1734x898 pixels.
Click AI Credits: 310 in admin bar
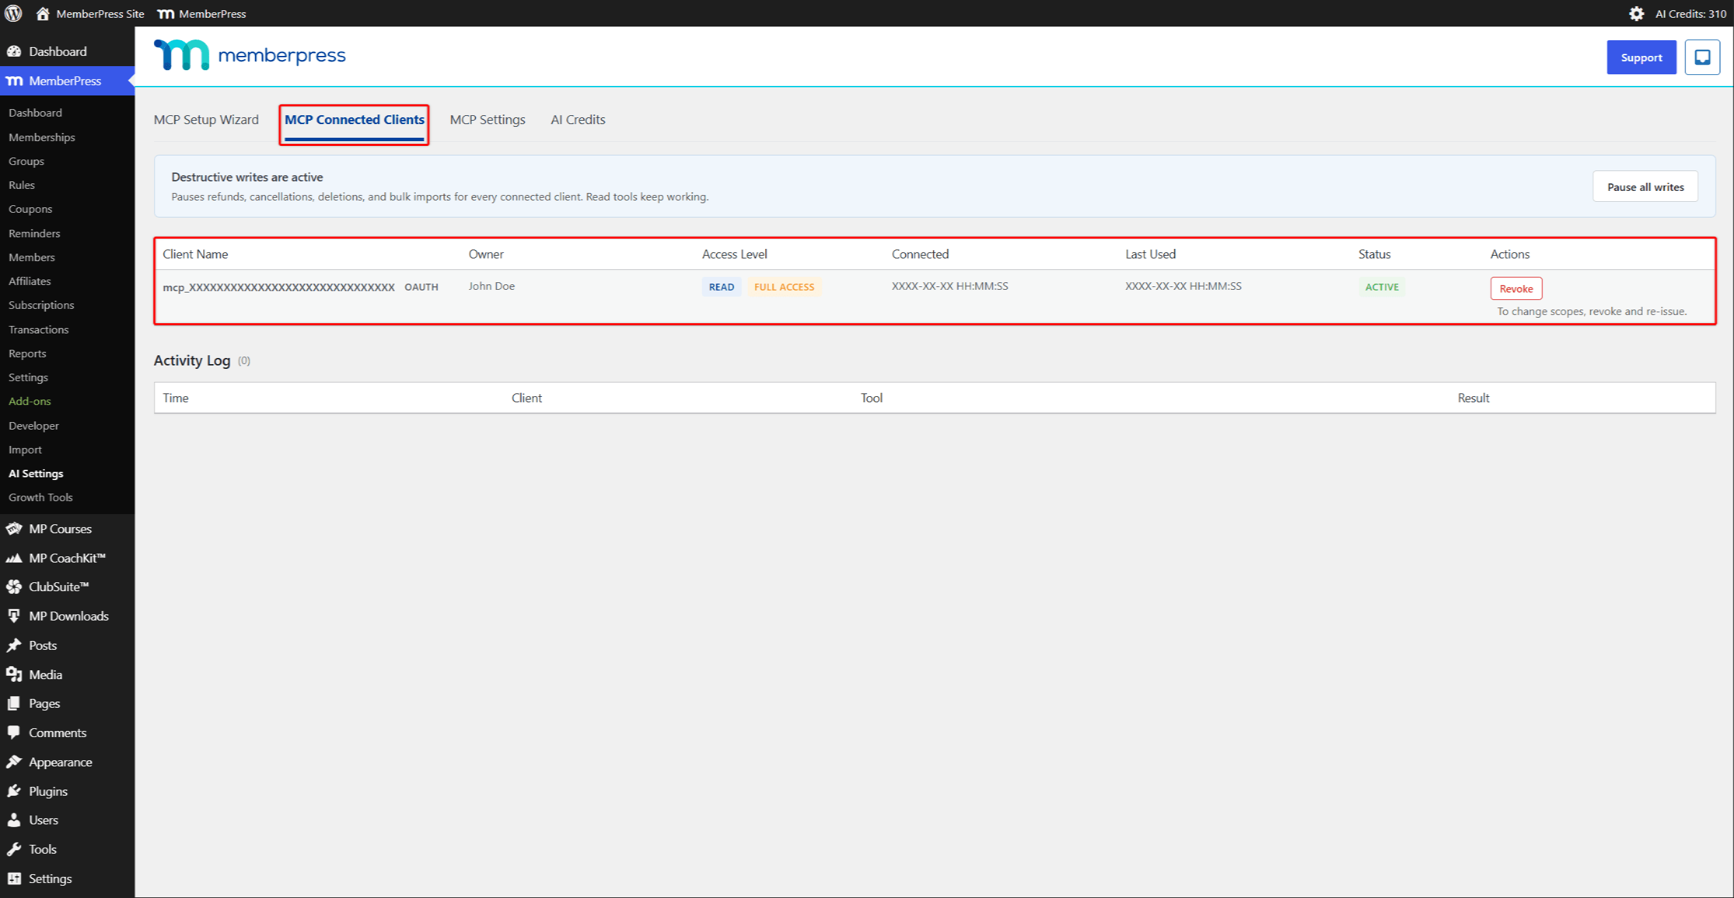(1690, 14)
